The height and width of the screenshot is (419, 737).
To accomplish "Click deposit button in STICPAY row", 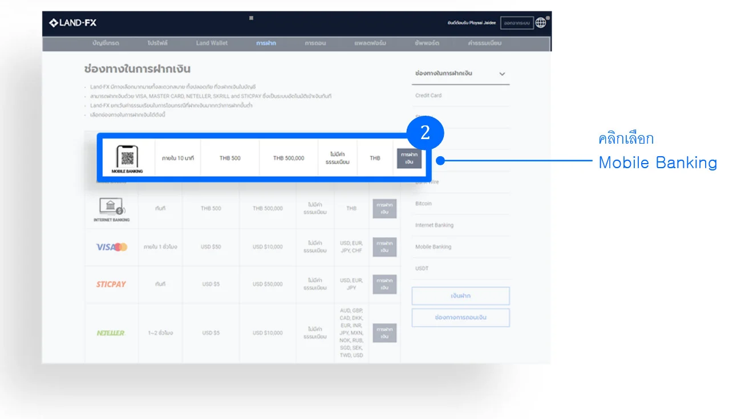I will [x=384, y=284].
